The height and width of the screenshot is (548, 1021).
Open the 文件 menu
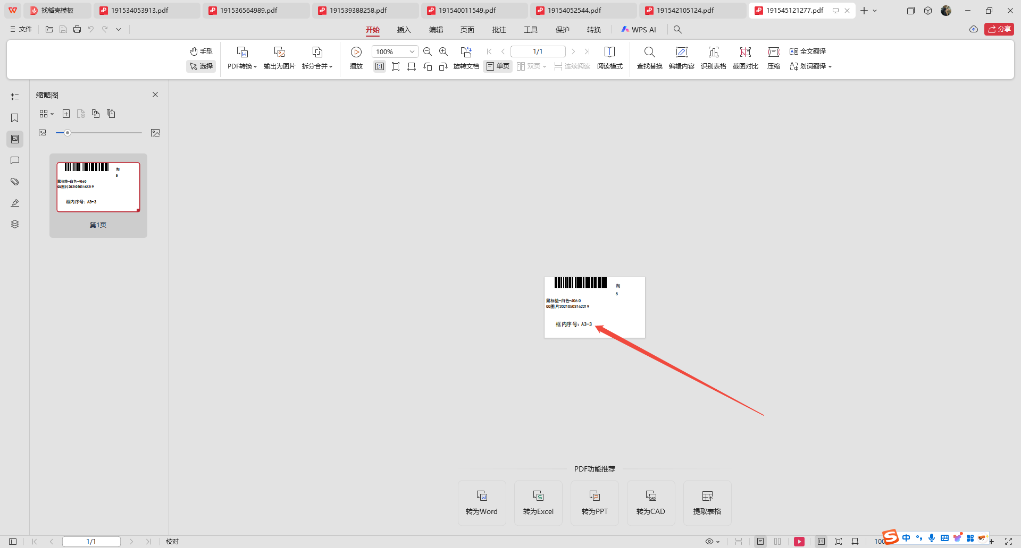tap(21, 29)
